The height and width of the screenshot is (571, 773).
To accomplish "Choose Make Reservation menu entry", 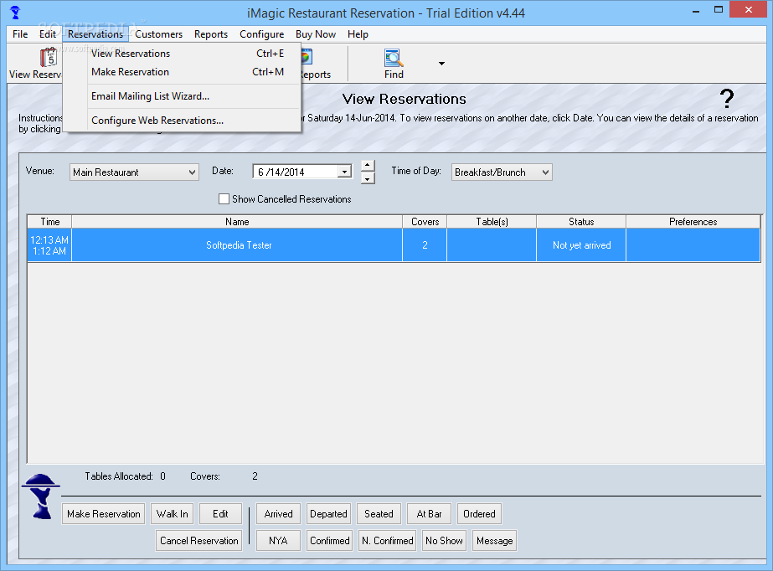I will tap(182, 72).
